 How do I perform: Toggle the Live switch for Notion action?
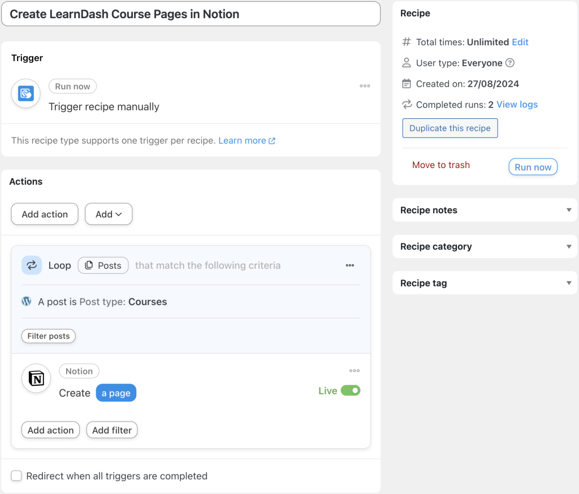350,390
